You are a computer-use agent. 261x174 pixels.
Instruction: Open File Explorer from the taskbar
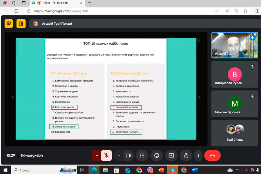[105, 170]
